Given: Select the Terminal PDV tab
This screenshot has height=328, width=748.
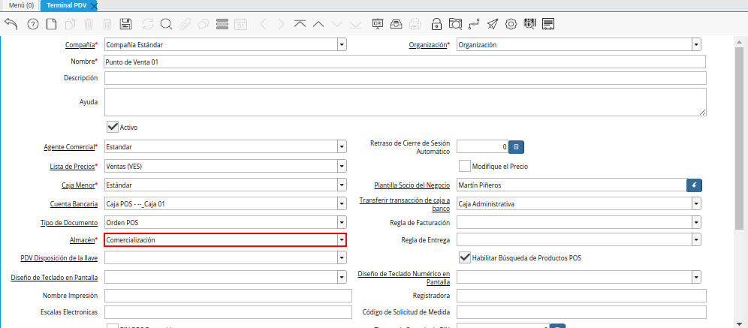Looking at the screenshot, I should point(64,5).
